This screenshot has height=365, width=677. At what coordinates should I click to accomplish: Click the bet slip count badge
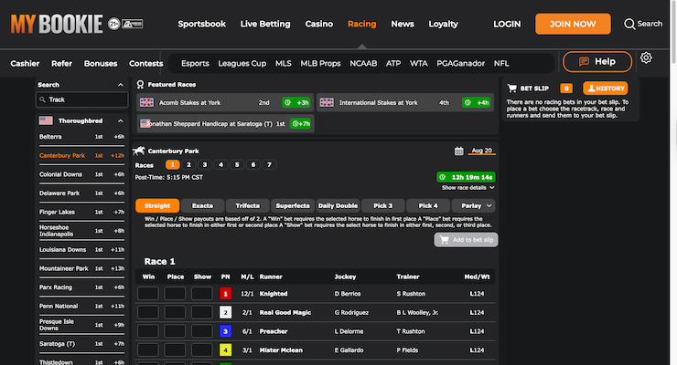[566, 89]
